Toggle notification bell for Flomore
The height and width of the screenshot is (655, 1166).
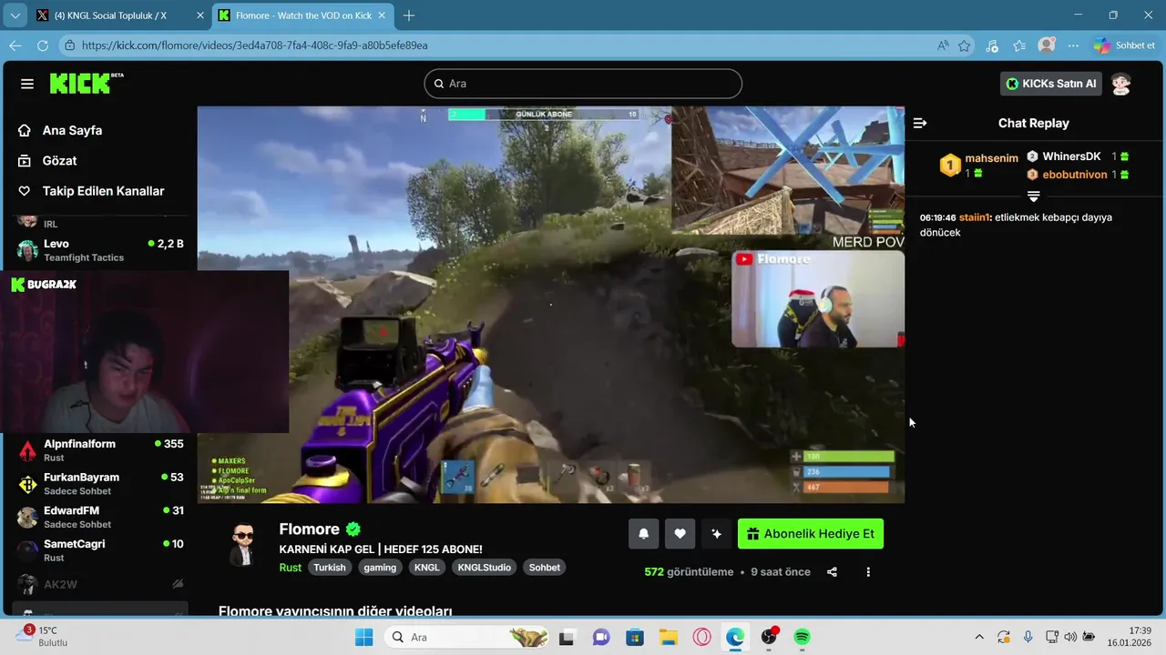coord(643,534)
